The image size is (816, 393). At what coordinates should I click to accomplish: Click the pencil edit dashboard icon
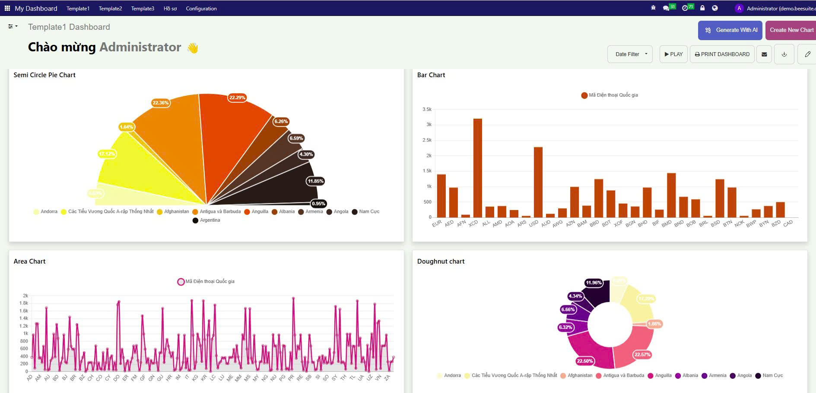pyautogui.click(x=807, y=54)
